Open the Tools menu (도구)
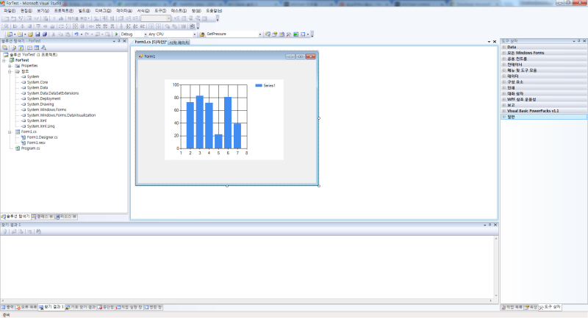 coord(160,11)
